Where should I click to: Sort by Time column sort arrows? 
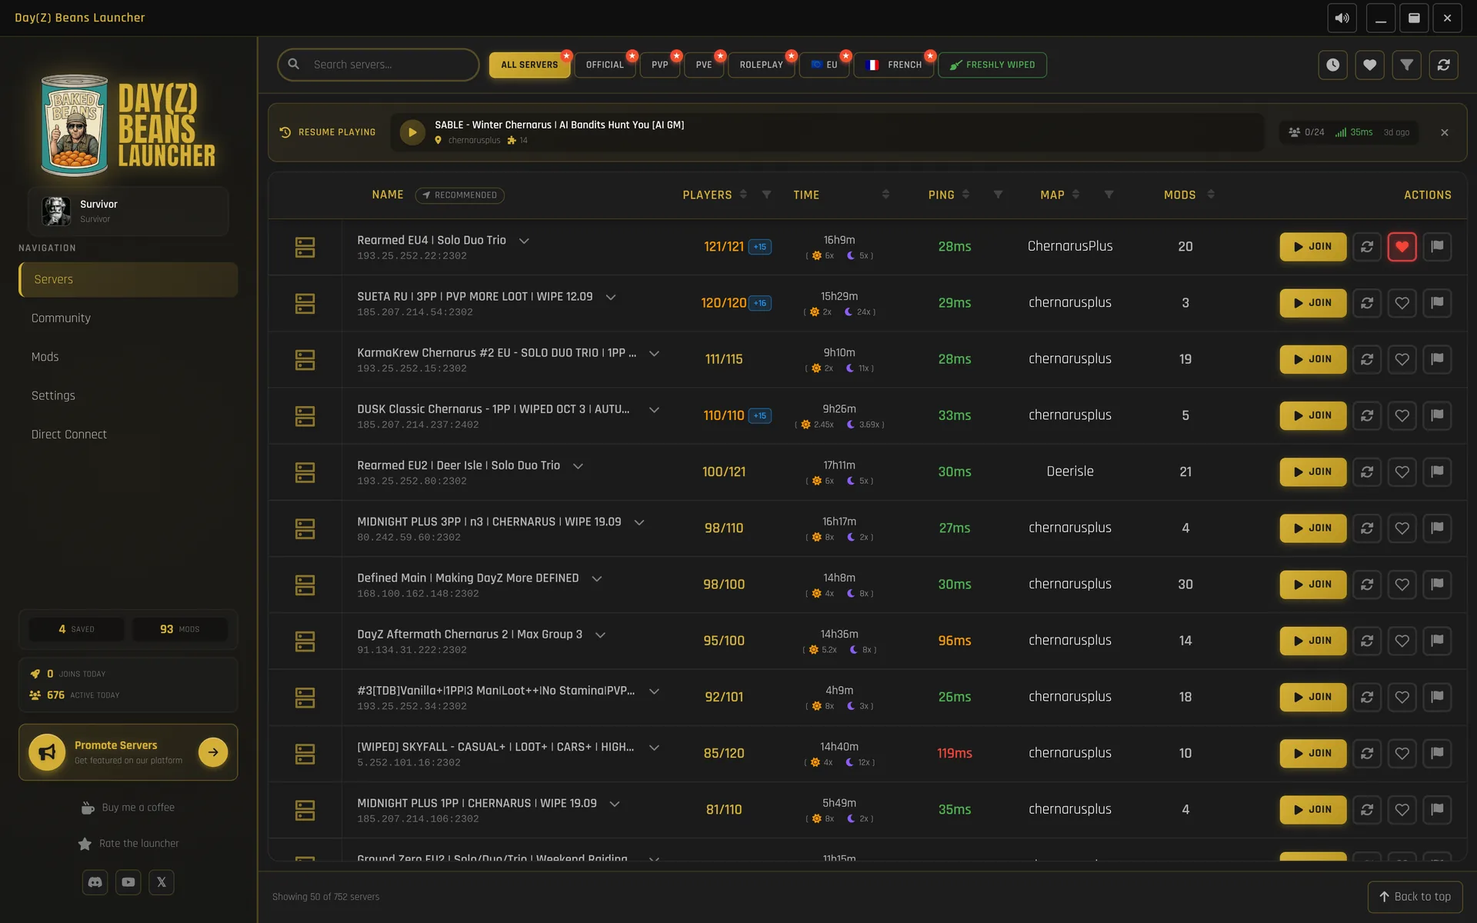tap(885, 195)
